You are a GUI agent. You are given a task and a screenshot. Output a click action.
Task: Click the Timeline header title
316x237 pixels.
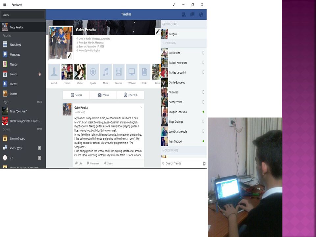tap(126, 14)
